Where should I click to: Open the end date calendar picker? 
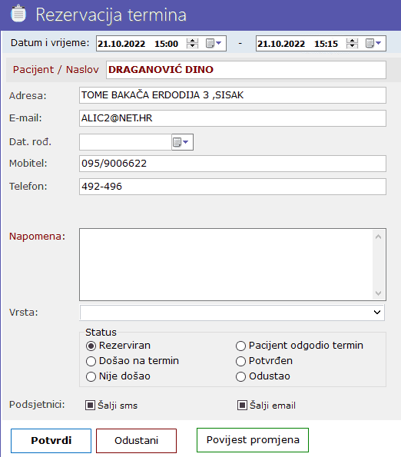(373, 44)
